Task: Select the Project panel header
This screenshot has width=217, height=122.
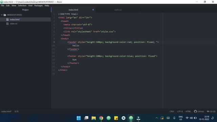Action: pyautogui.click(x=25, y=10)
